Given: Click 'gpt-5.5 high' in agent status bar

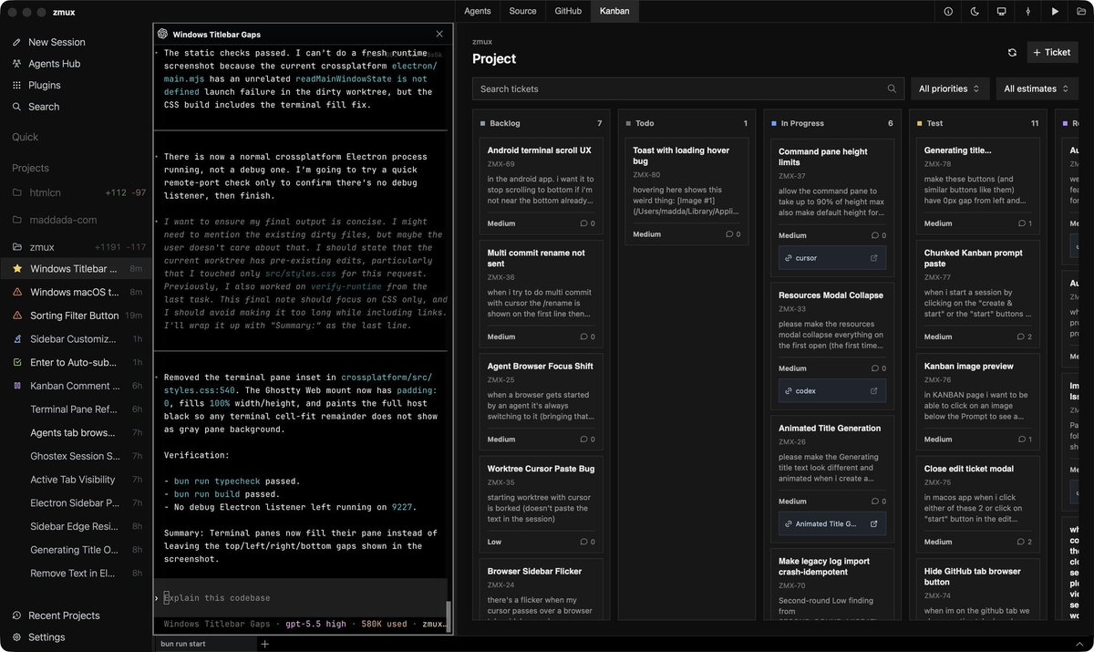Looking at the screenshot, I should click(315, 625).
